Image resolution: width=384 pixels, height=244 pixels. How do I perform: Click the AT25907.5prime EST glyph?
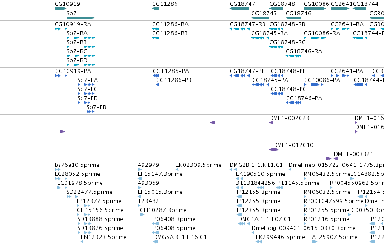point(314,242)
